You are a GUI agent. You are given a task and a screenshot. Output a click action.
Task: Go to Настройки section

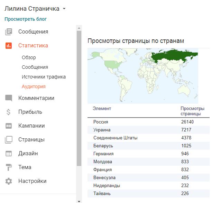(x=33, y=181)
